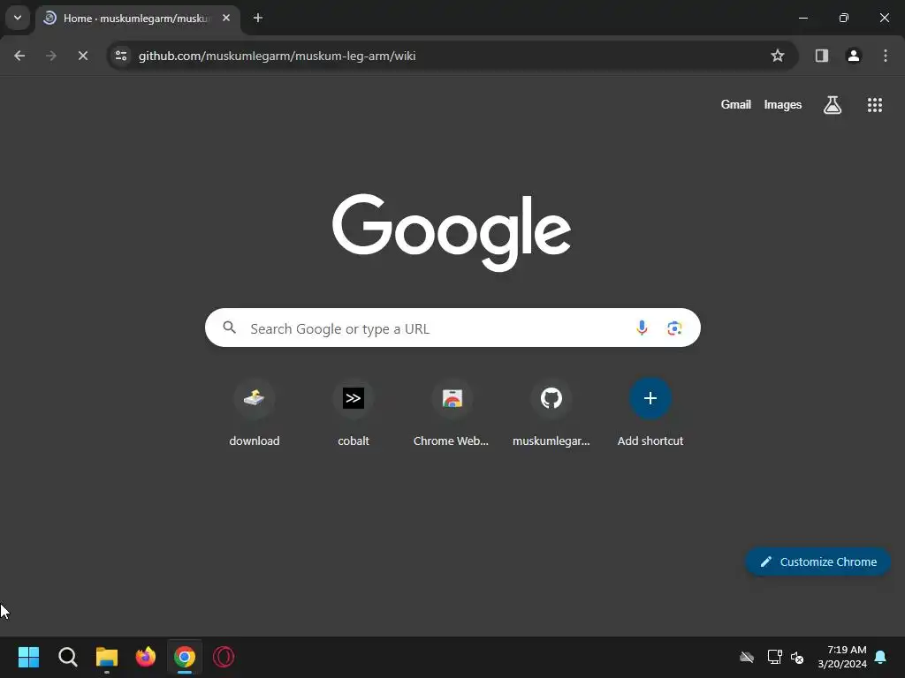
Task: Minimize the Chrome window
Action: [x=802, y=18]
